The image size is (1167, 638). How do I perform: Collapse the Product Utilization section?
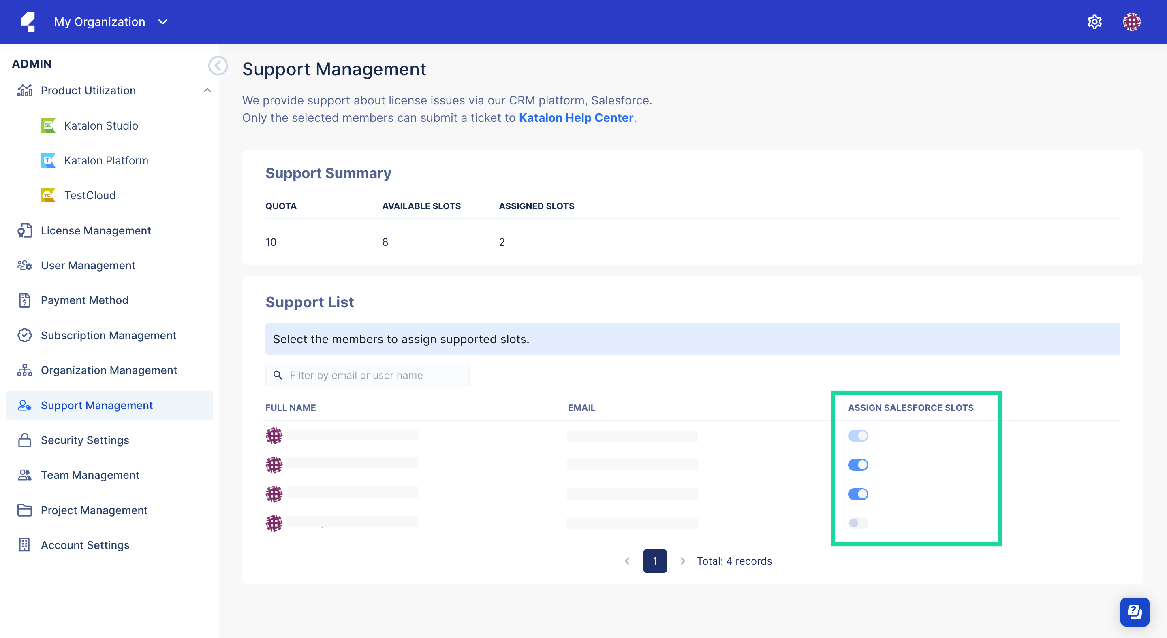tap(208, 90)
